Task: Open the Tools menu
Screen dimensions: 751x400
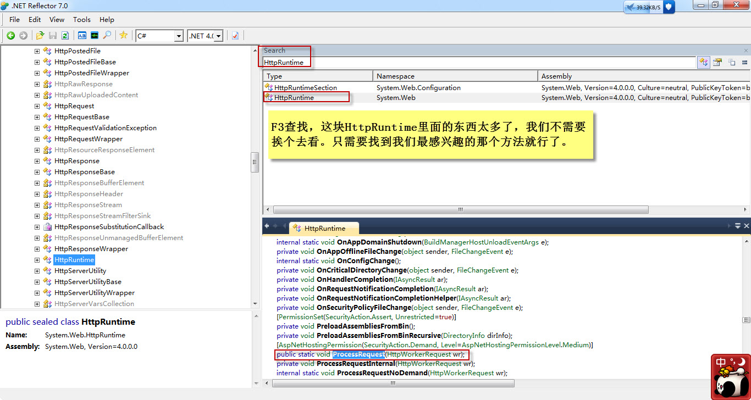Action: point(81,19)
